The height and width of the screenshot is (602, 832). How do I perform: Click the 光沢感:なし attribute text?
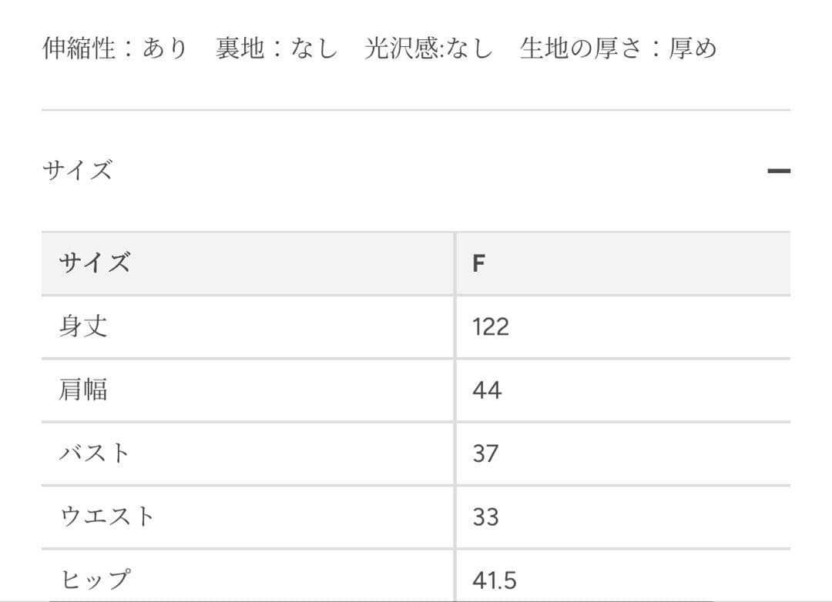(x=428, y=48)
